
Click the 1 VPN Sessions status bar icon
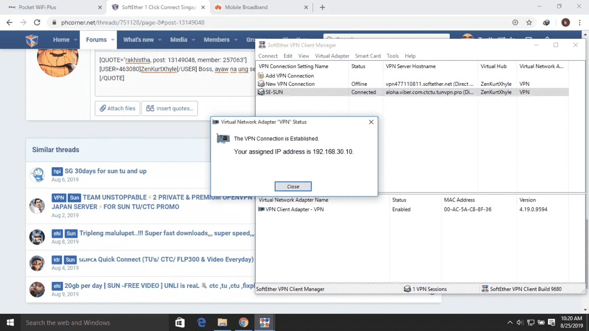tap(407, 289)
